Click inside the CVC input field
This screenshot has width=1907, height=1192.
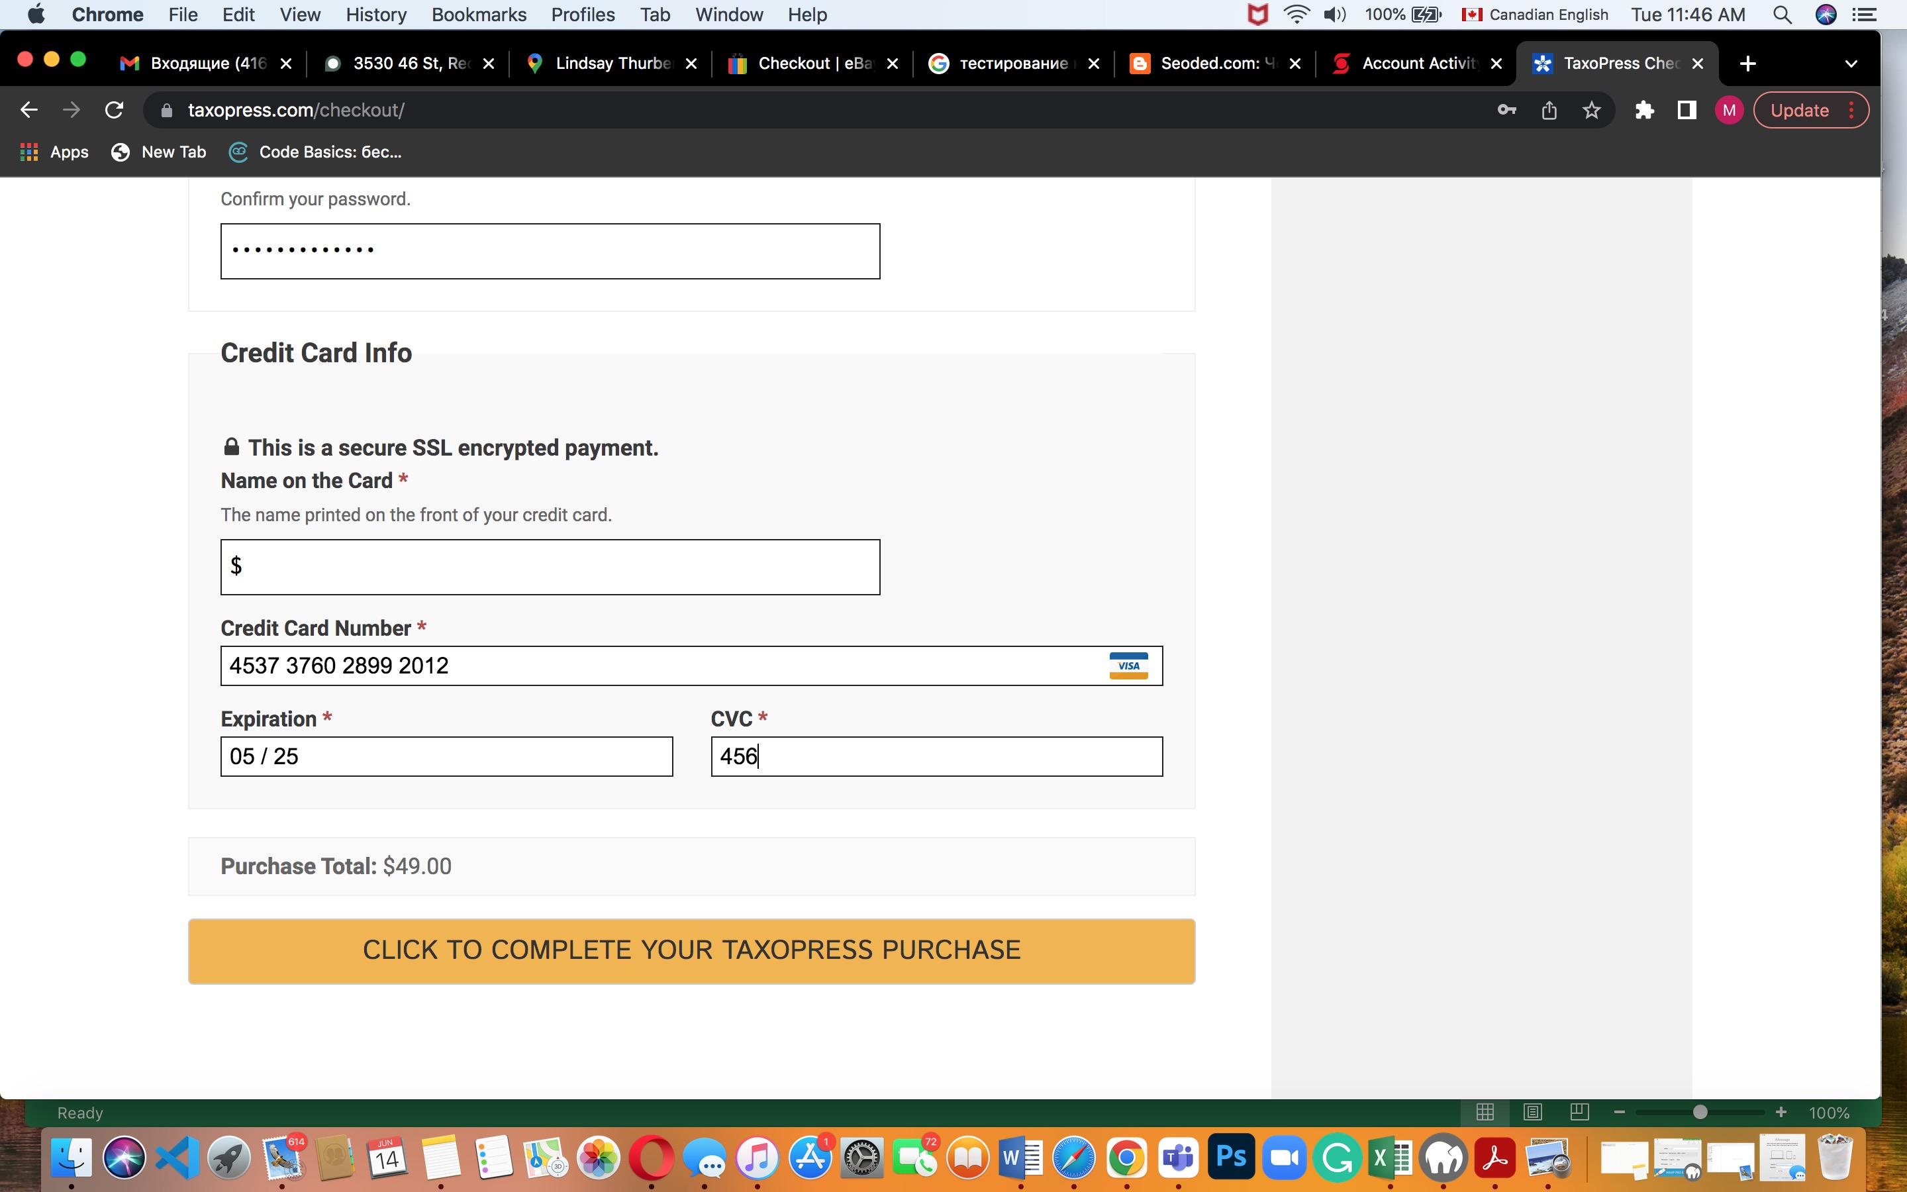tap(936, 755)
